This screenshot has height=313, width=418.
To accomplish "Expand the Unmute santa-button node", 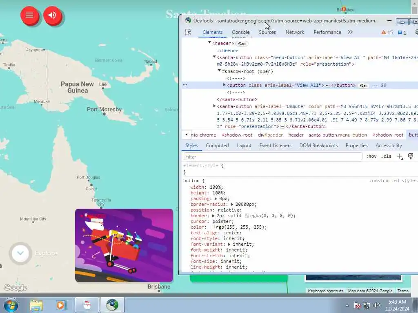I will point(214,106).
